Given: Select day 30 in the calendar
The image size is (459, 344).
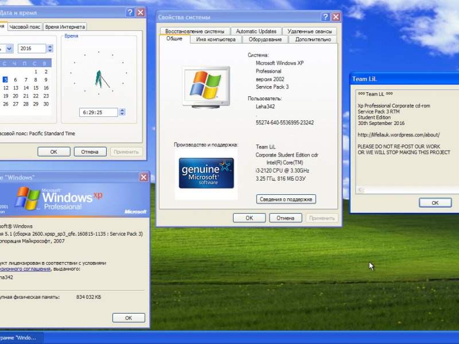Looking at the screenshot, I should click(x=46, y=104).
